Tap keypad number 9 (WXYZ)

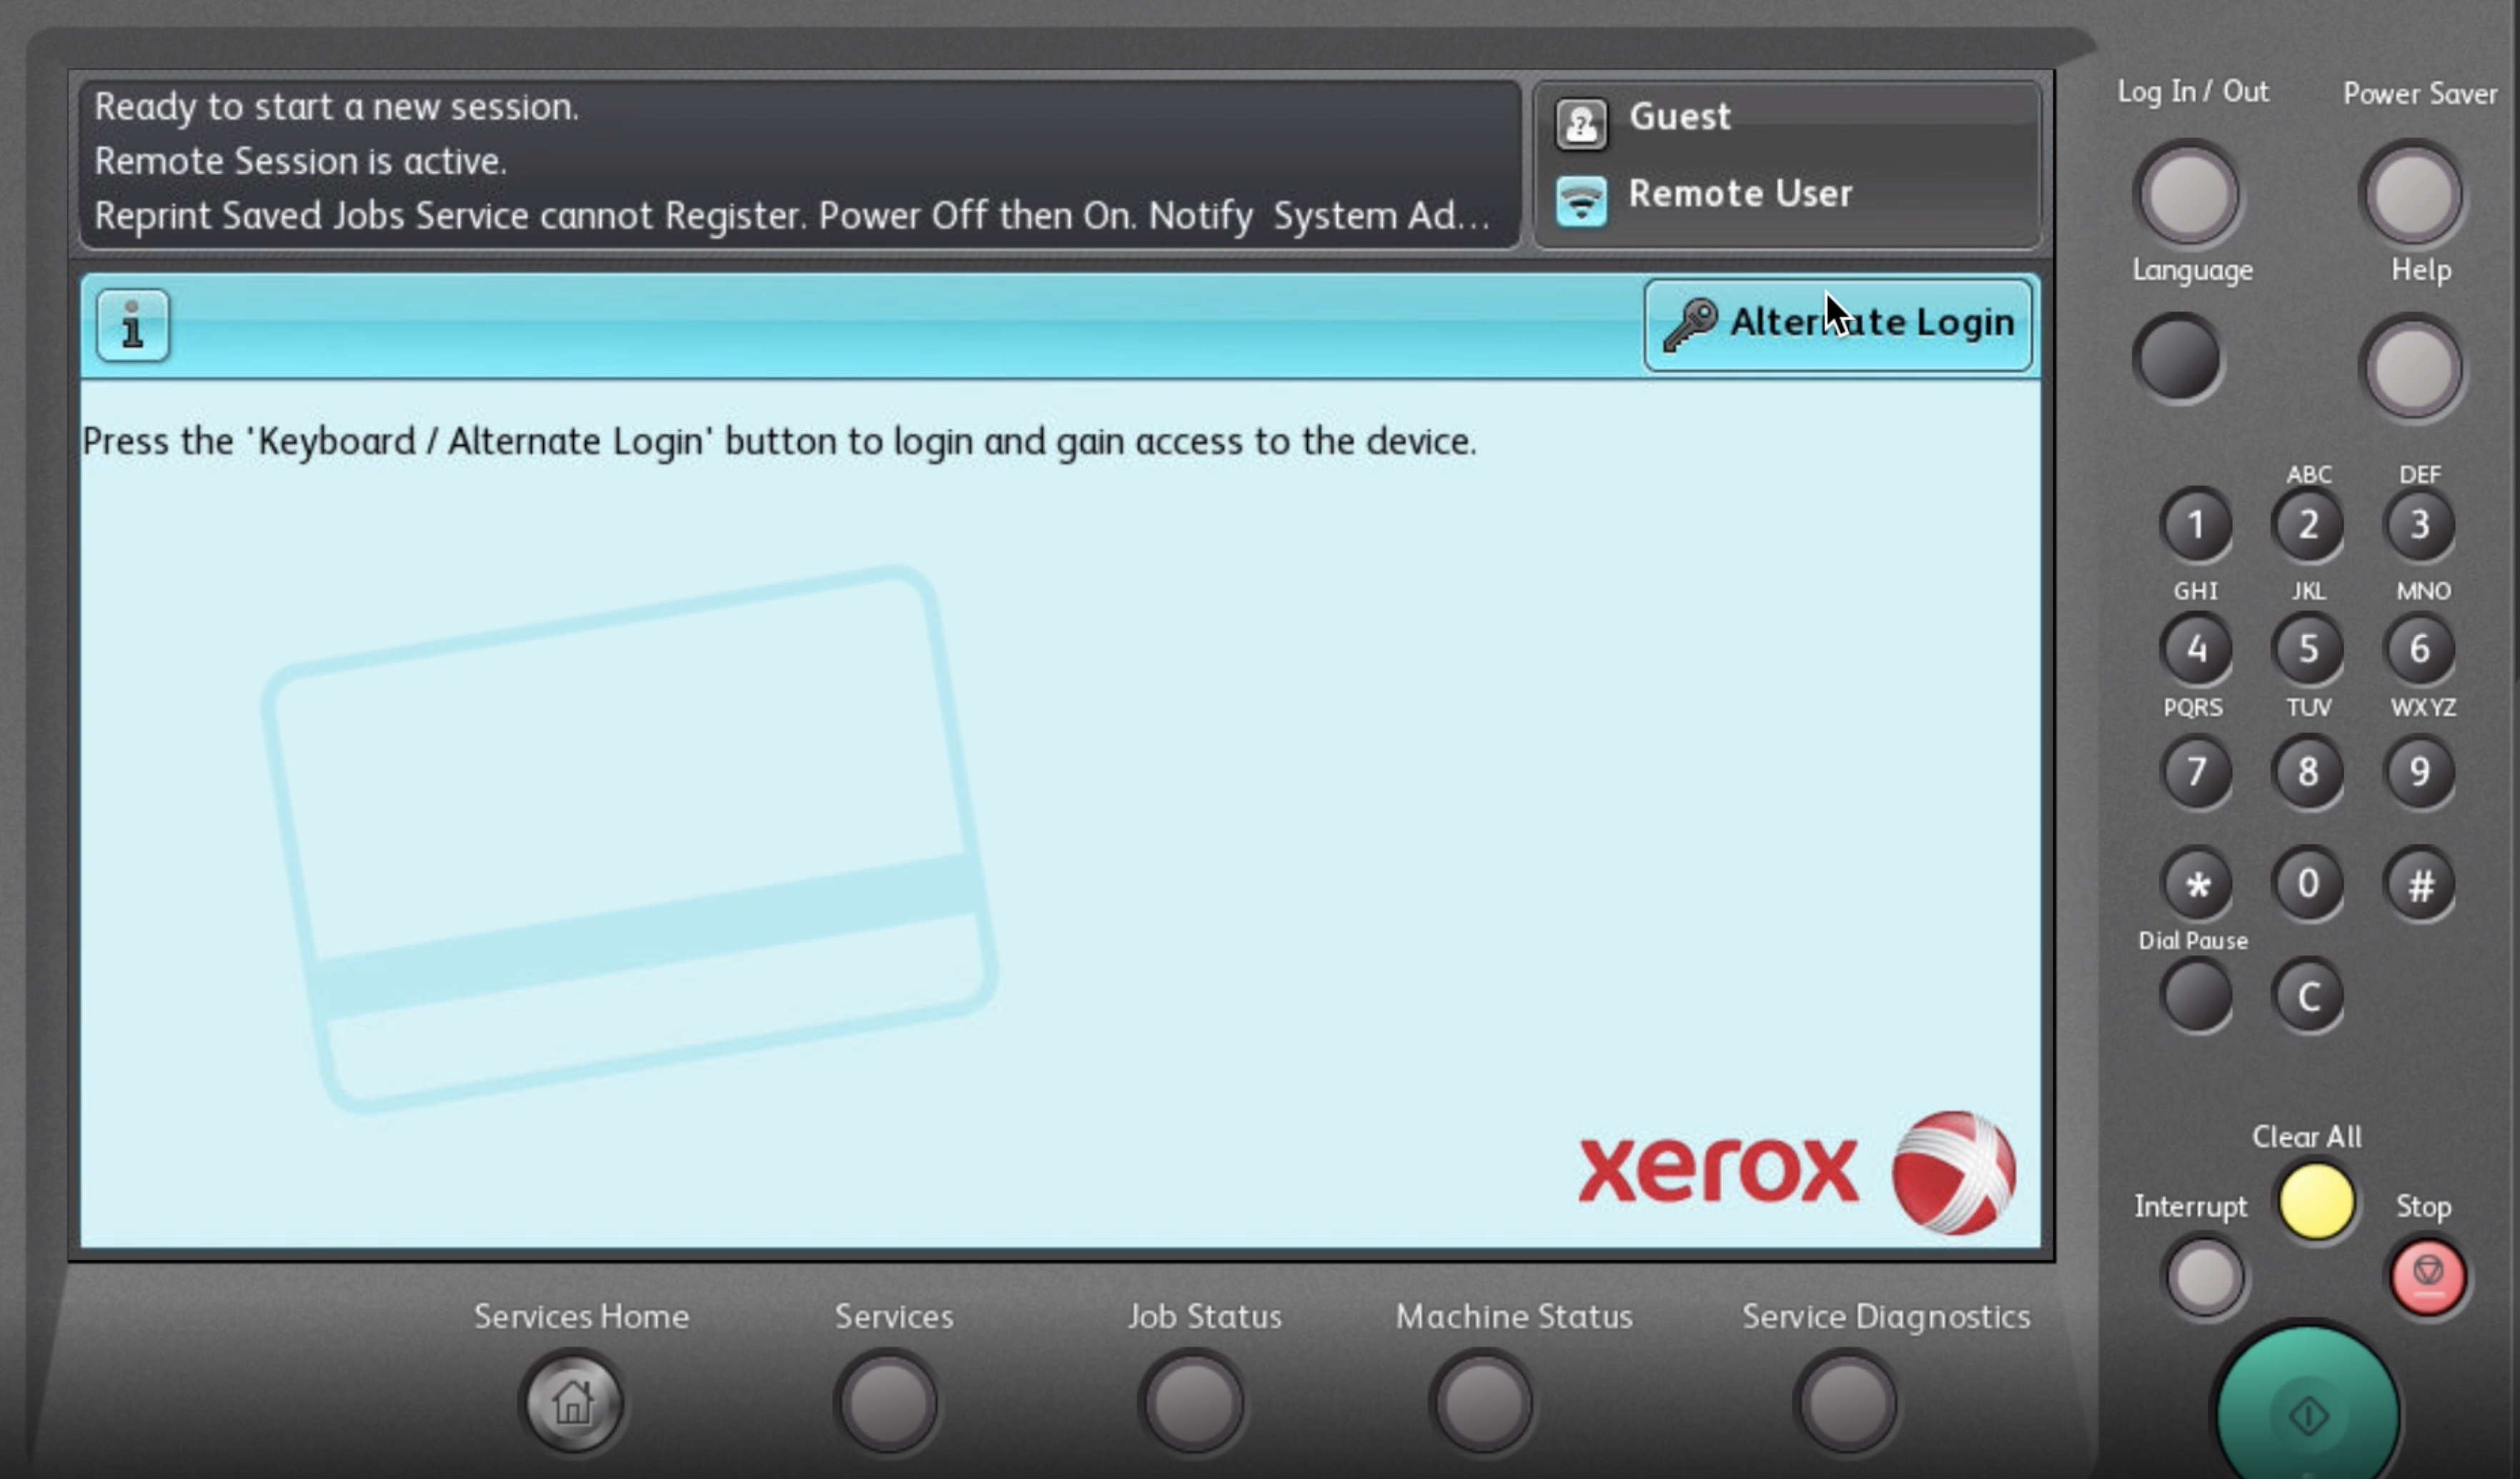pos(2420,771)
